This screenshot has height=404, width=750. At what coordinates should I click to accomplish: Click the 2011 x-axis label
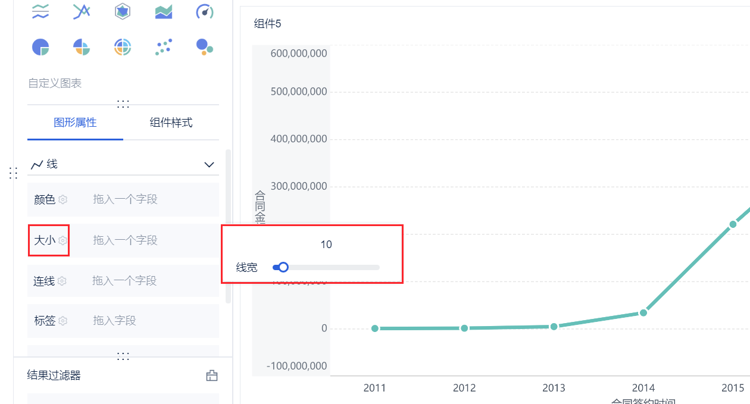[374, 388]
